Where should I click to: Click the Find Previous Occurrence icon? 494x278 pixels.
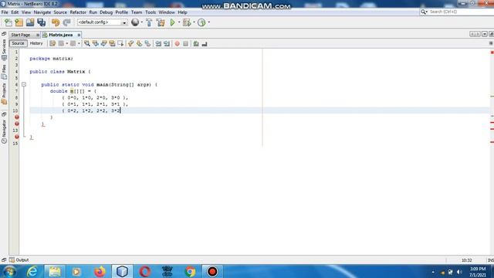pyautogui.click(x=96, y=44)
